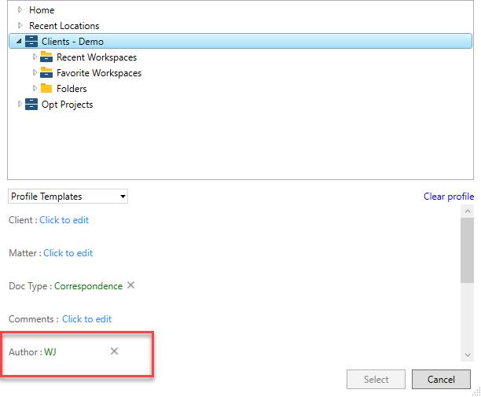Open the Profile Templates dropdown
This screenshot has width=481, height=397.
coord(68,197)
